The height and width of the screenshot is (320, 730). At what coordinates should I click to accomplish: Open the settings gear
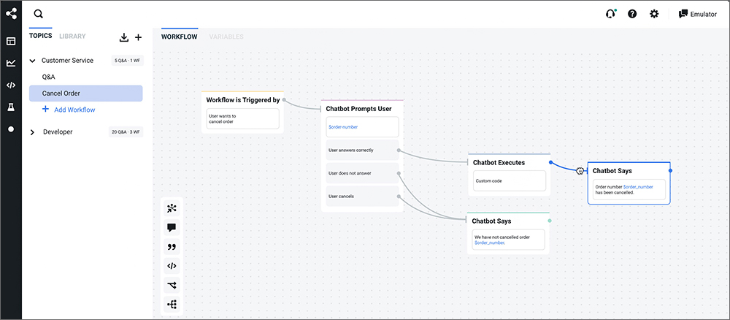[x=654, y=14]
